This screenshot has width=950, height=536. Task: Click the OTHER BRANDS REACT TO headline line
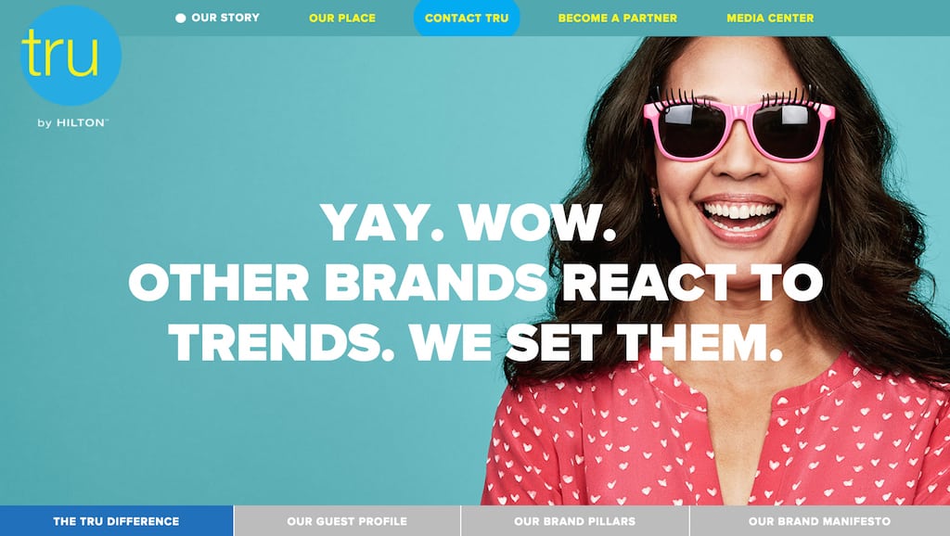(x=476, y=282)
